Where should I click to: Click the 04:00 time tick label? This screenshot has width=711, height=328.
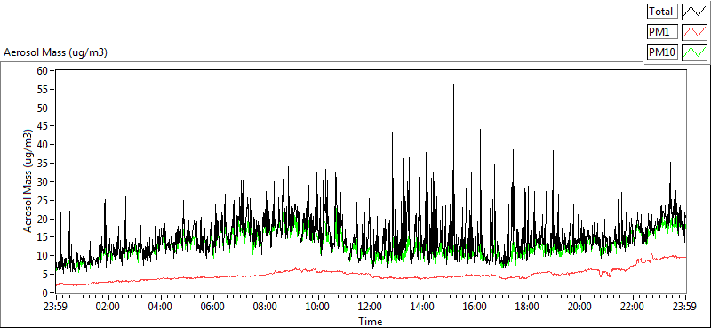tap(160, 307)
